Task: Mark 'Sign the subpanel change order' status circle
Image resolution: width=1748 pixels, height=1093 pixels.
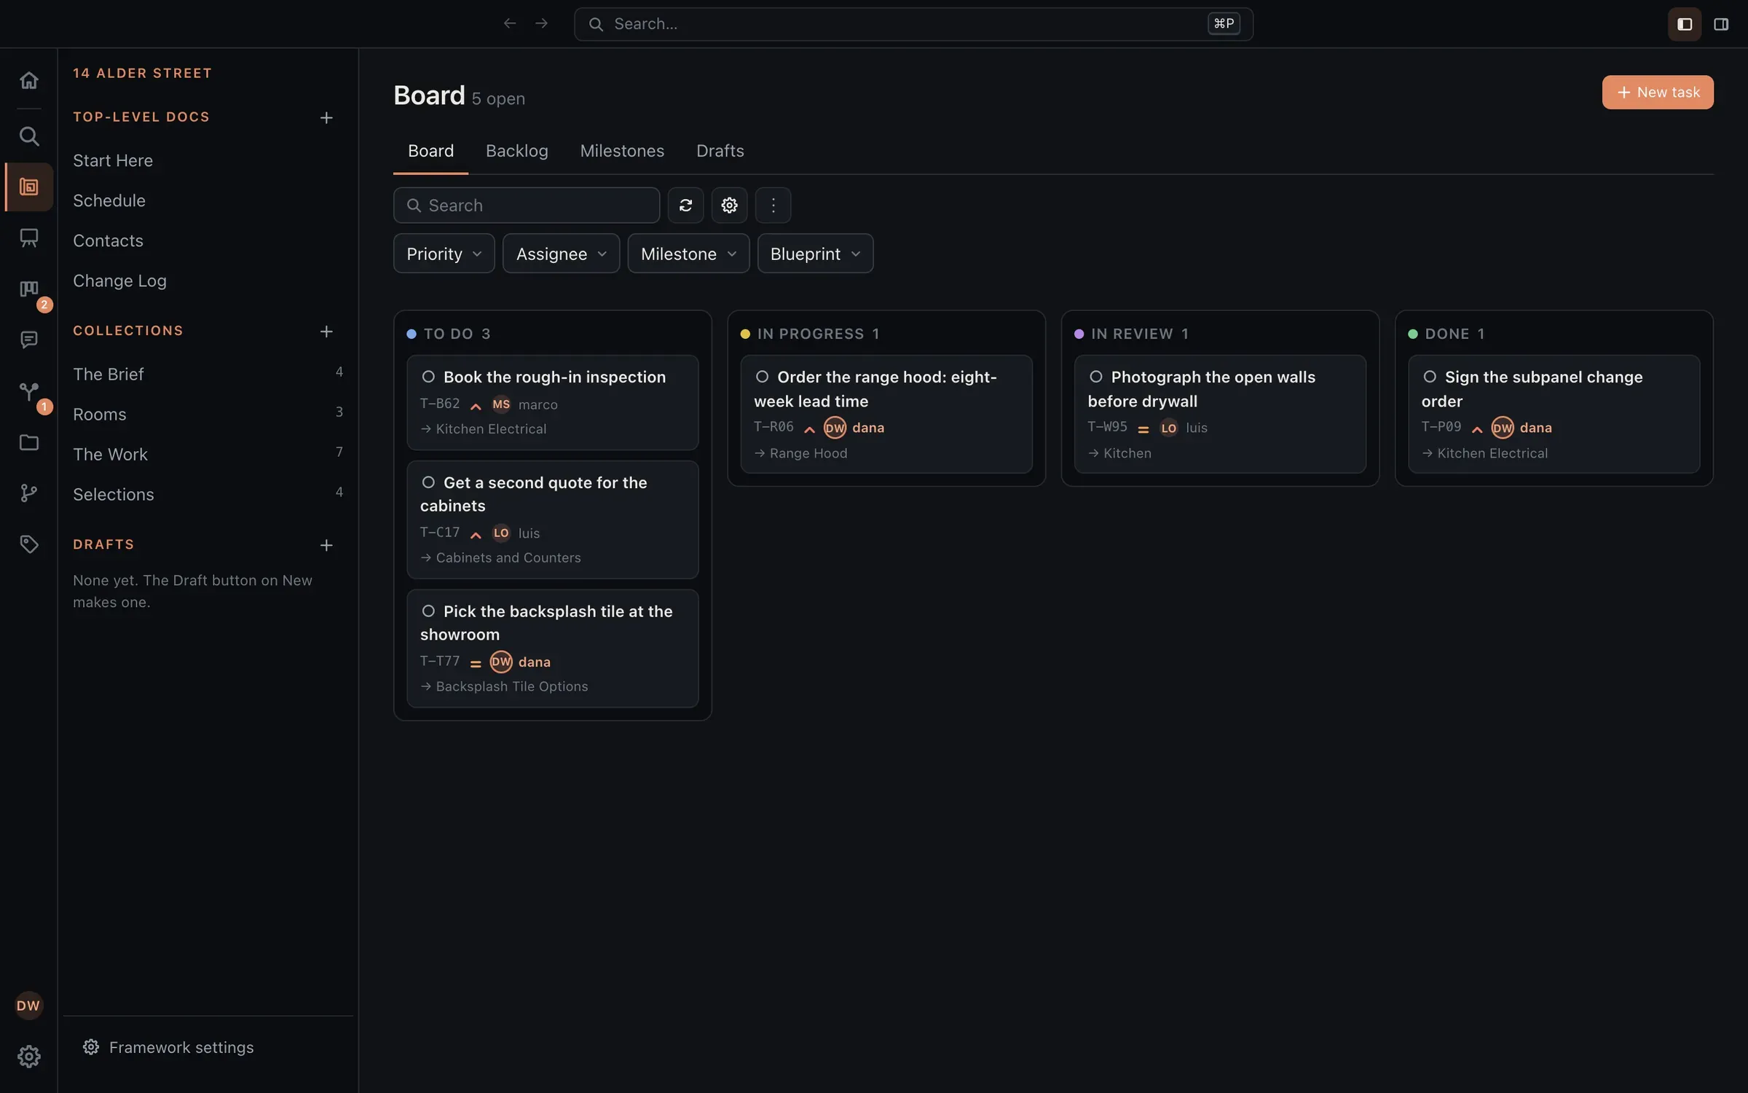Action: point(1430,377)
